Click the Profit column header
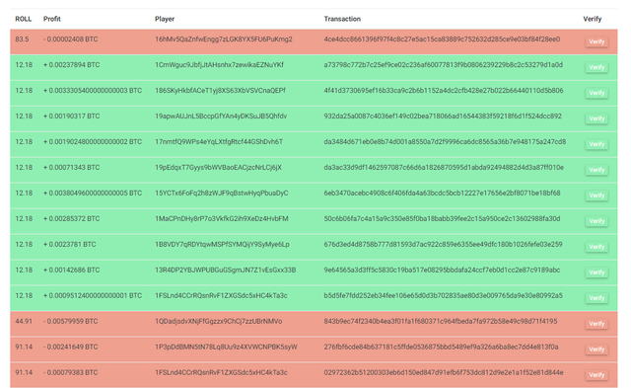Screen dimensions: 631x388 tap(52, 19)
